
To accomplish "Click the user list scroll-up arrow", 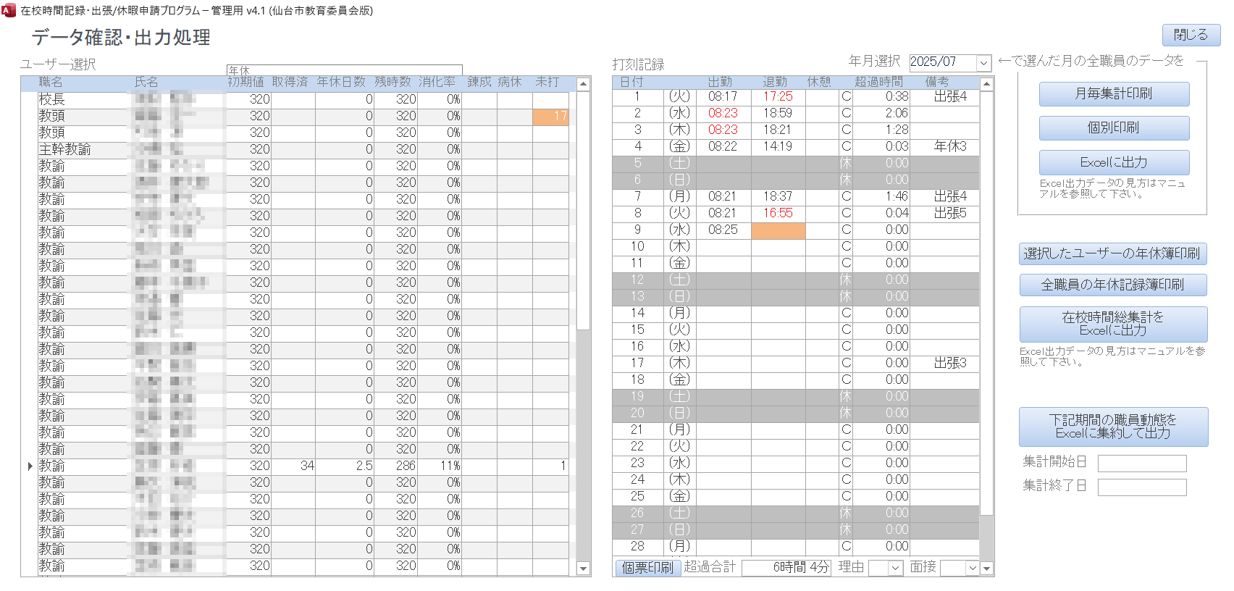I will tap(584, 84).
